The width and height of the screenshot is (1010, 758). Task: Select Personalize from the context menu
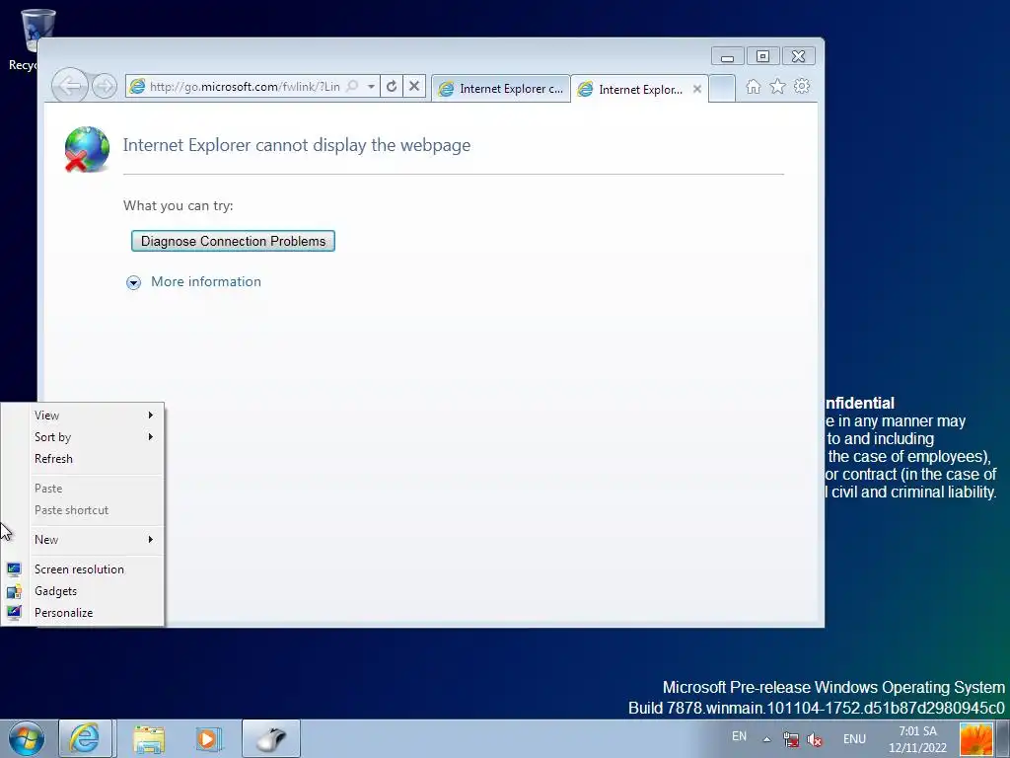95,613
